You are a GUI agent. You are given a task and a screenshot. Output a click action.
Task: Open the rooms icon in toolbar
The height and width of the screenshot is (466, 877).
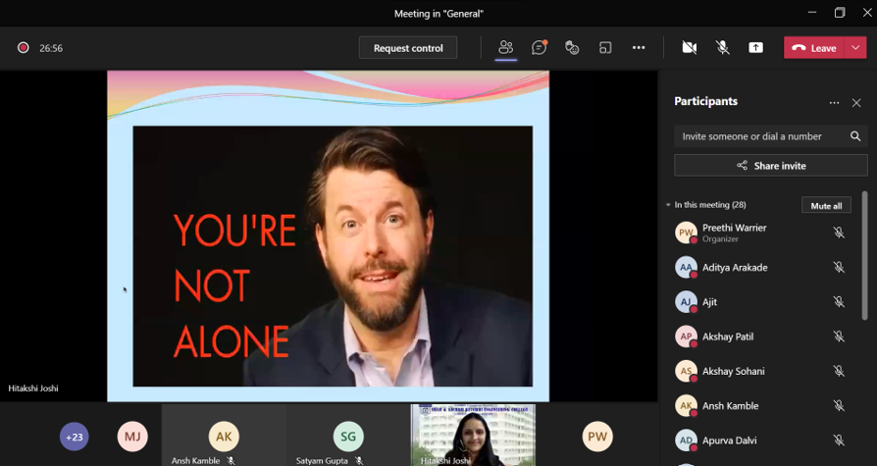click(x=605, y=47)
